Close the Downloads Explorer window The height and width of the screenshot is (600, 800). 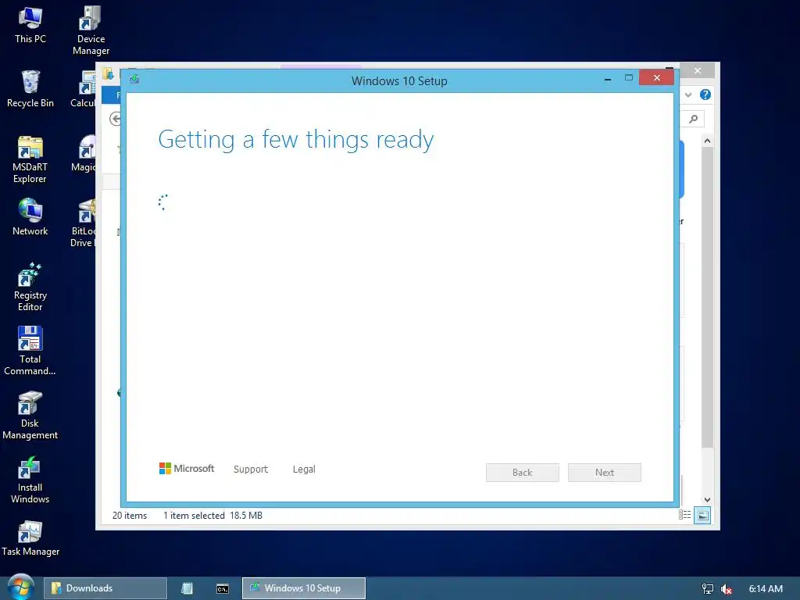click(698, 70)
